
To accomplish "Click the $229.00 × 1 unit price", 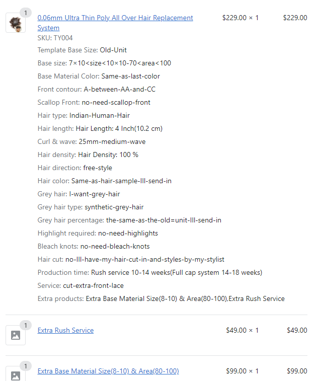I will [240, 18].
